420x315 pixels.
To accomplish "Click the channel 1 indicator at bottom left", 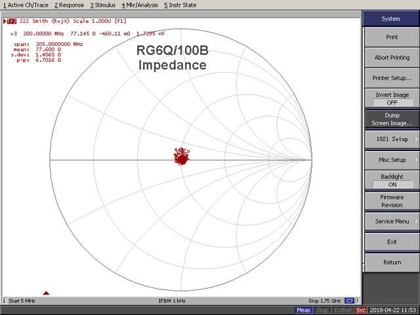I will (x=4, y=301).
